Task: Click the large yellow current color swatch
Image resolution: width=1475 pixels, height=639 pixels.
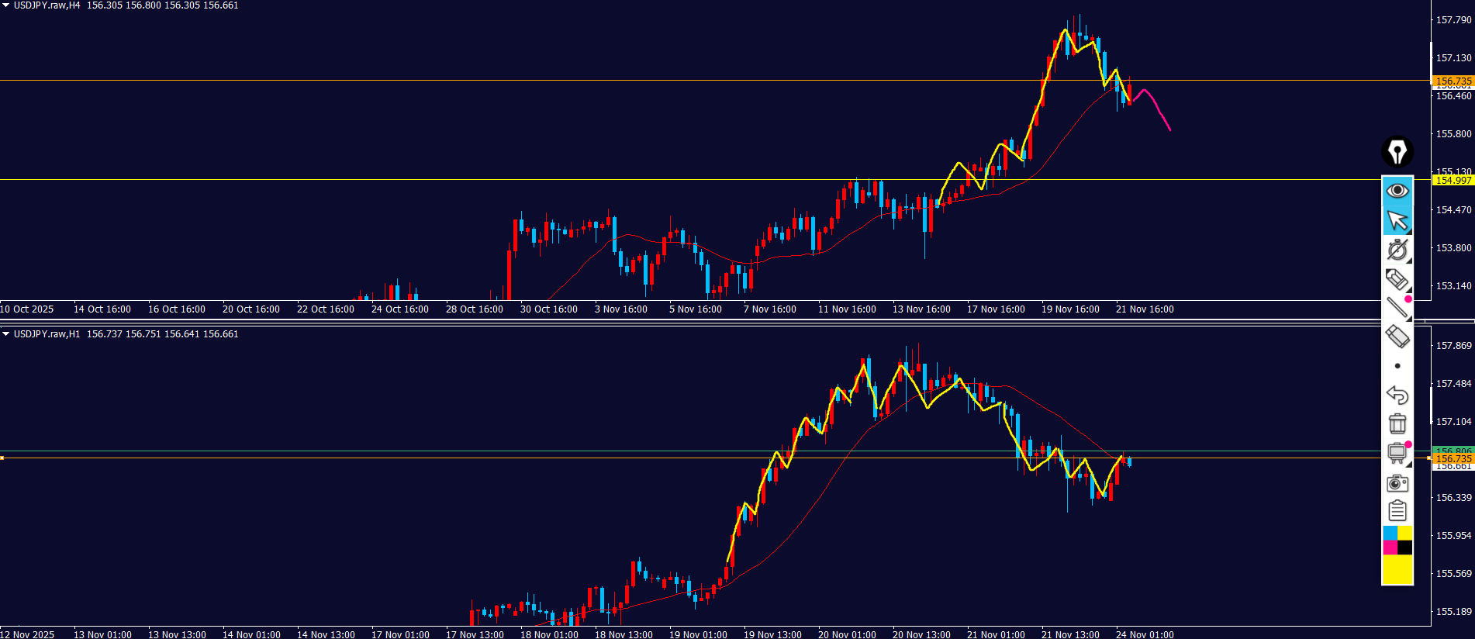Action: tap(1397, 570)
